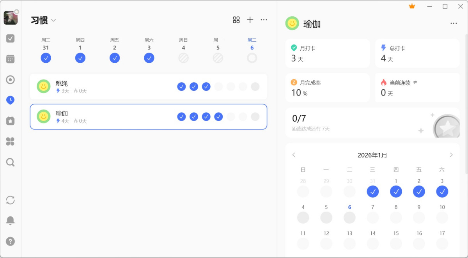Add a new habit with plus icon
This screenshot has width=468, height=258.
[250, 20]
